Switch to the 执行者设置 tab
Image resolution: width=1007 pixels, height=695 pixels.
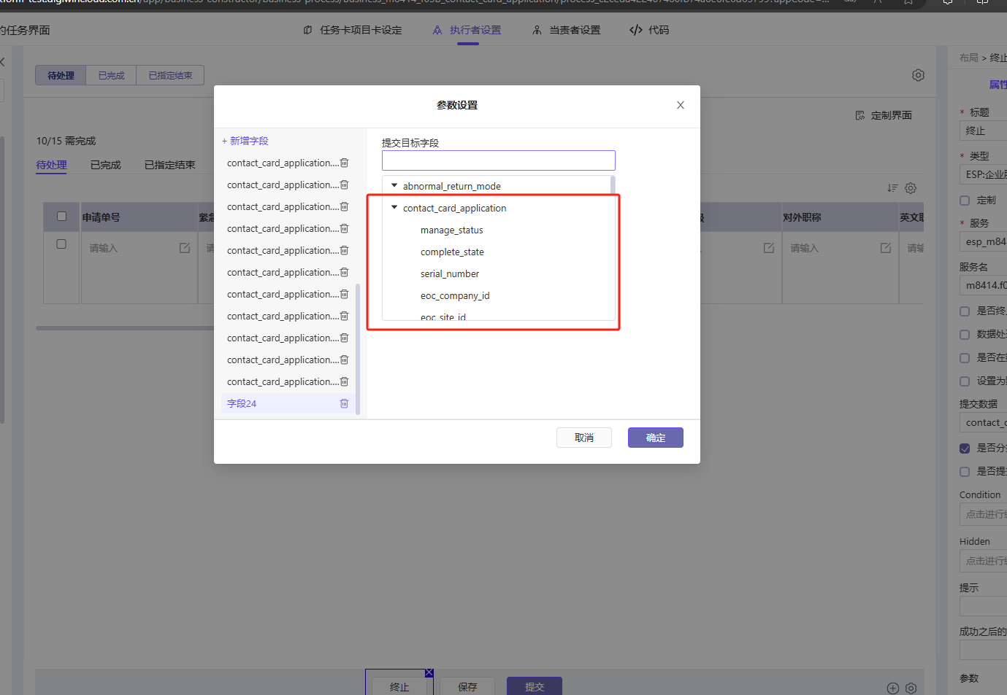(467, 30)
